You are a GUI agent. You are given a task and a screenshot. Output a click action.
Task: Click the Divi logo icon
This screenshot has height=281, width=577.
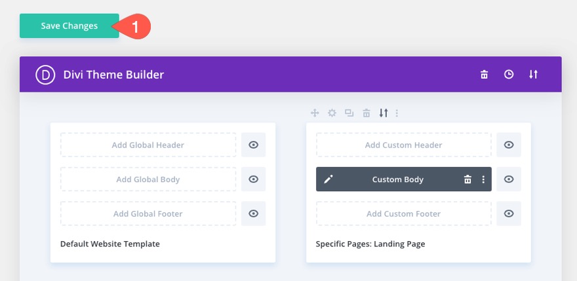46,75
